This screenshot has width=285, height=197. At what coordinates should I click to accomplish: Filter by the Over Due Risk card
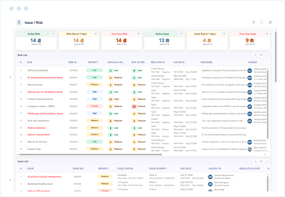click(139, 34)
